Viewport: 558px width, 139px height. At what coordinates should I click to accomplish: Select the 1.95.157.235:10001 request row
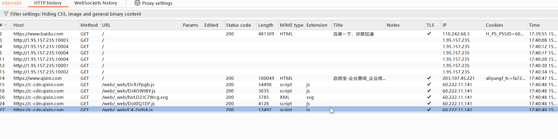[x=41, y=66]
